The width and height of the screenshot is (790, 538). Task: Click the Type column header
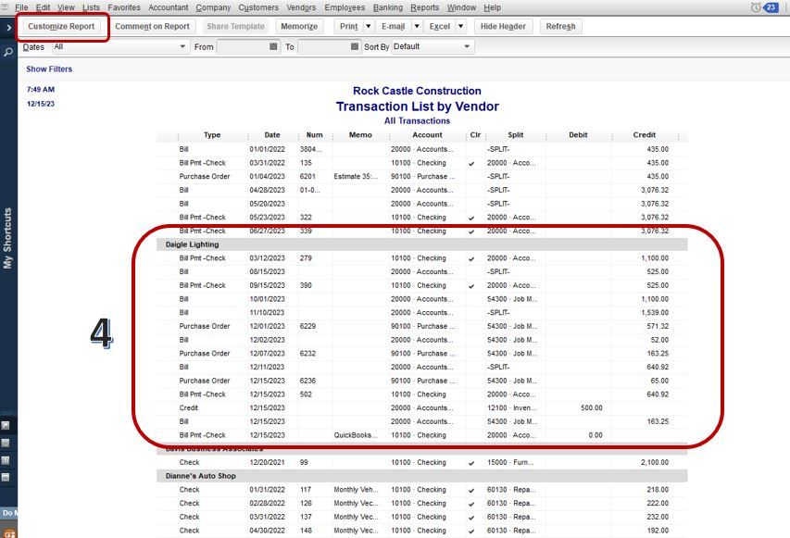[x=212, y=135]
